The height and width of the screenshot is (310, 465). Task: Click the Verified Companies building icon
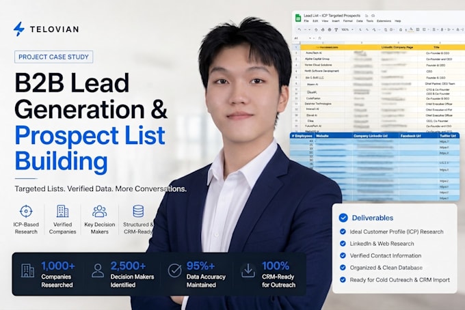[63, 211]
